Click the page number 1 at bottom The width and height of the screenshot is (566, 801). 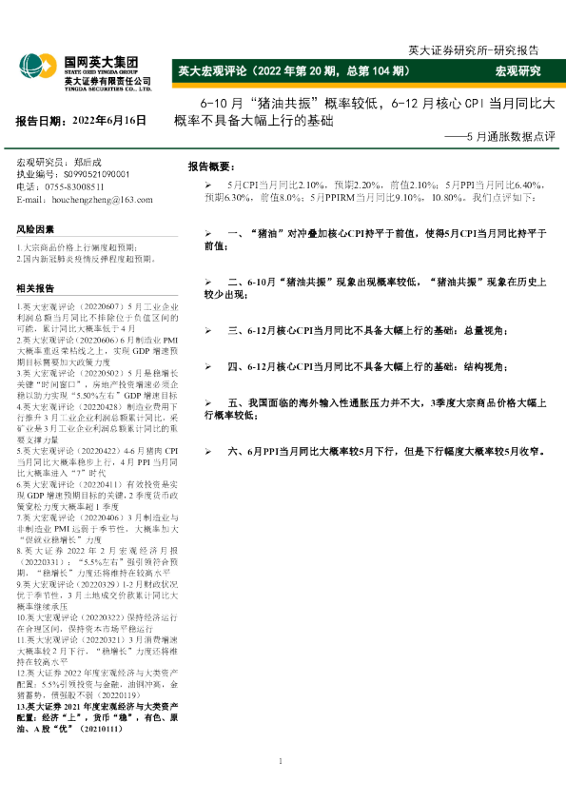281,761
